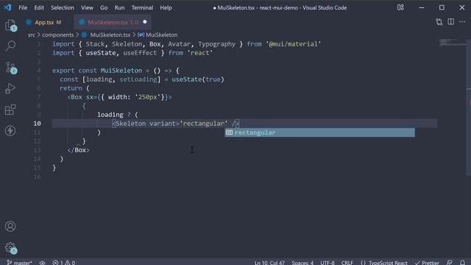471x265 pixels.
Task: Click the closing </Box> tag
Action: [79, 150]
